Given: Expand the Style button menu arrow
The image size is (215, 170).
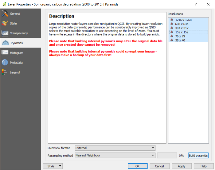Looking at the screenshot, I should (60, 166).
